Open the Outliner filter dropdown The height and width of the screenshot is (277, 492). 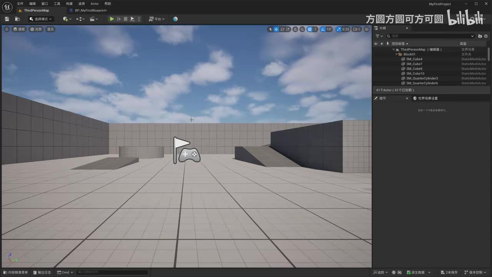click(x=379, y=36)
